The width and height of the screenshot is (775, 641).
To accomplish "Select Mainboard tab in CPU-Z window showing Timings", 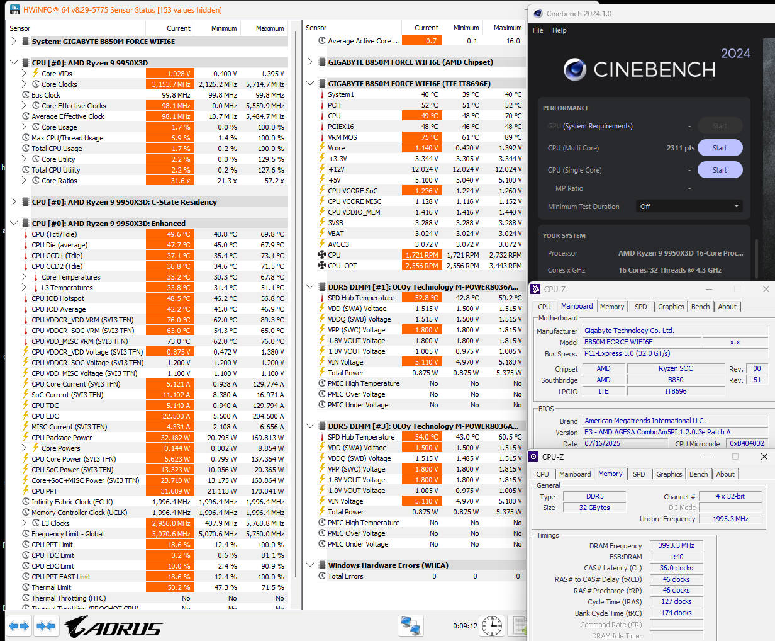I will click(x=575, y=474).
